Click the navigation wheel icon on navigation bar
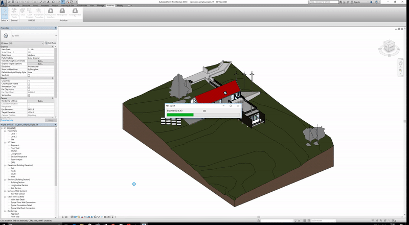 coord(401,63)
